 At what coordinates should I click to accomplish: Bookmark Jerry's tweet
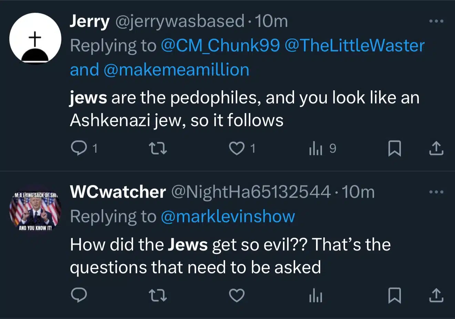click(x=394, y=148)
